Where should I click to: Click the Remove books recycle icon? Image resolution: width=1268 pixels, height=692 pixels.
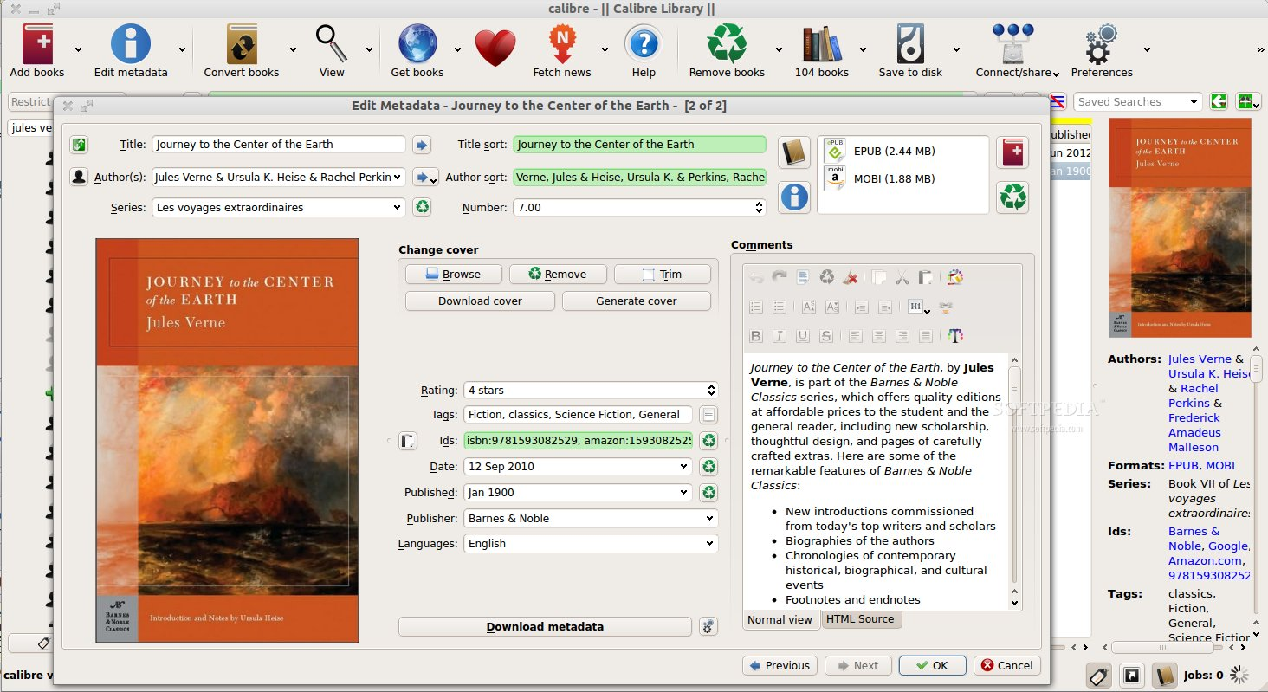727,44
